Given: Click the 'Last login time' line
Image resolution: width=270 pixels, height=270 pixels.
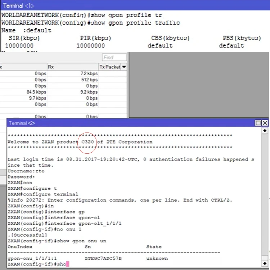Looking at the screenshot, I should 131,159.
